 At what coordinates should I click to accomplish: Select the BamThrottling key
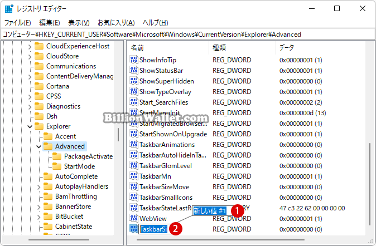tap(76, 196)
